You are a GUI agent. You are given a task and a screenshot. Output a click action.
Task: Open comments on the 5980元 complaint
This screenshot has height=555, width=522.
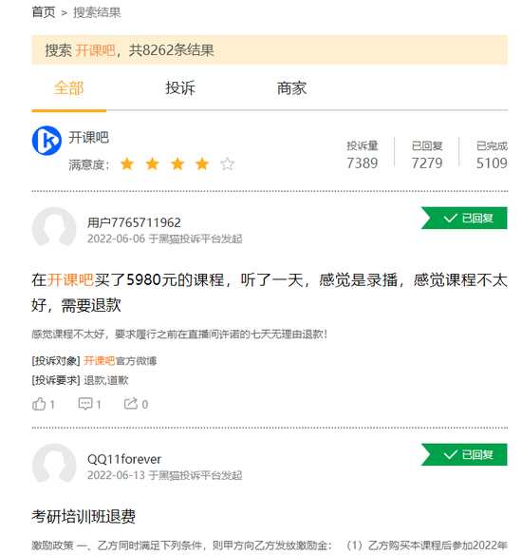(89, 404)
